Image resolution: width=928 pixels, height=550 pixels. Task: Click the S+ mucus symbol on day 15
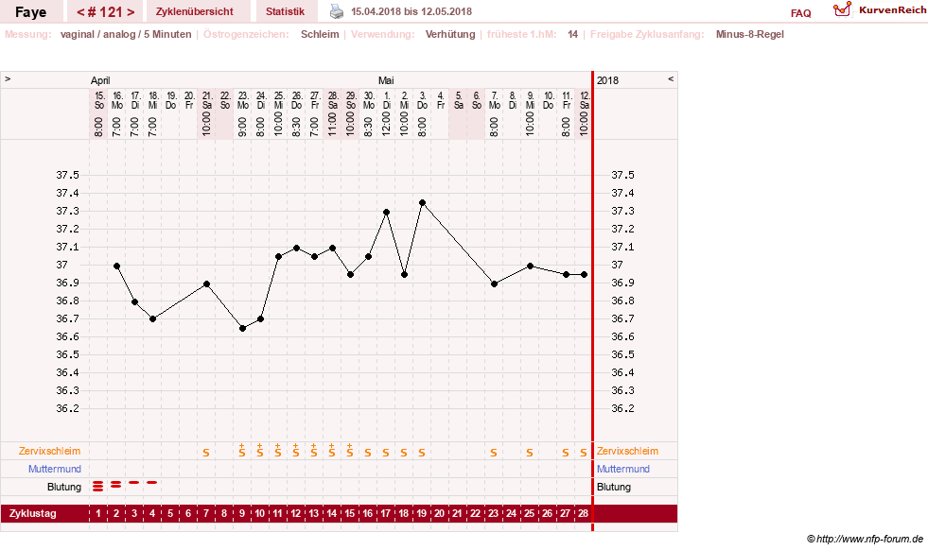[x=350, y=451]
